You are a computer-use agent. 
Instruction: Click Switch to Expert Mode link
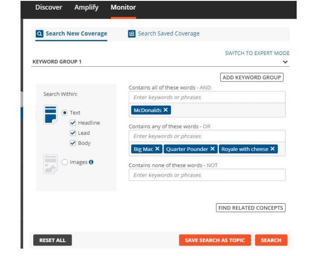click(257, 53)
